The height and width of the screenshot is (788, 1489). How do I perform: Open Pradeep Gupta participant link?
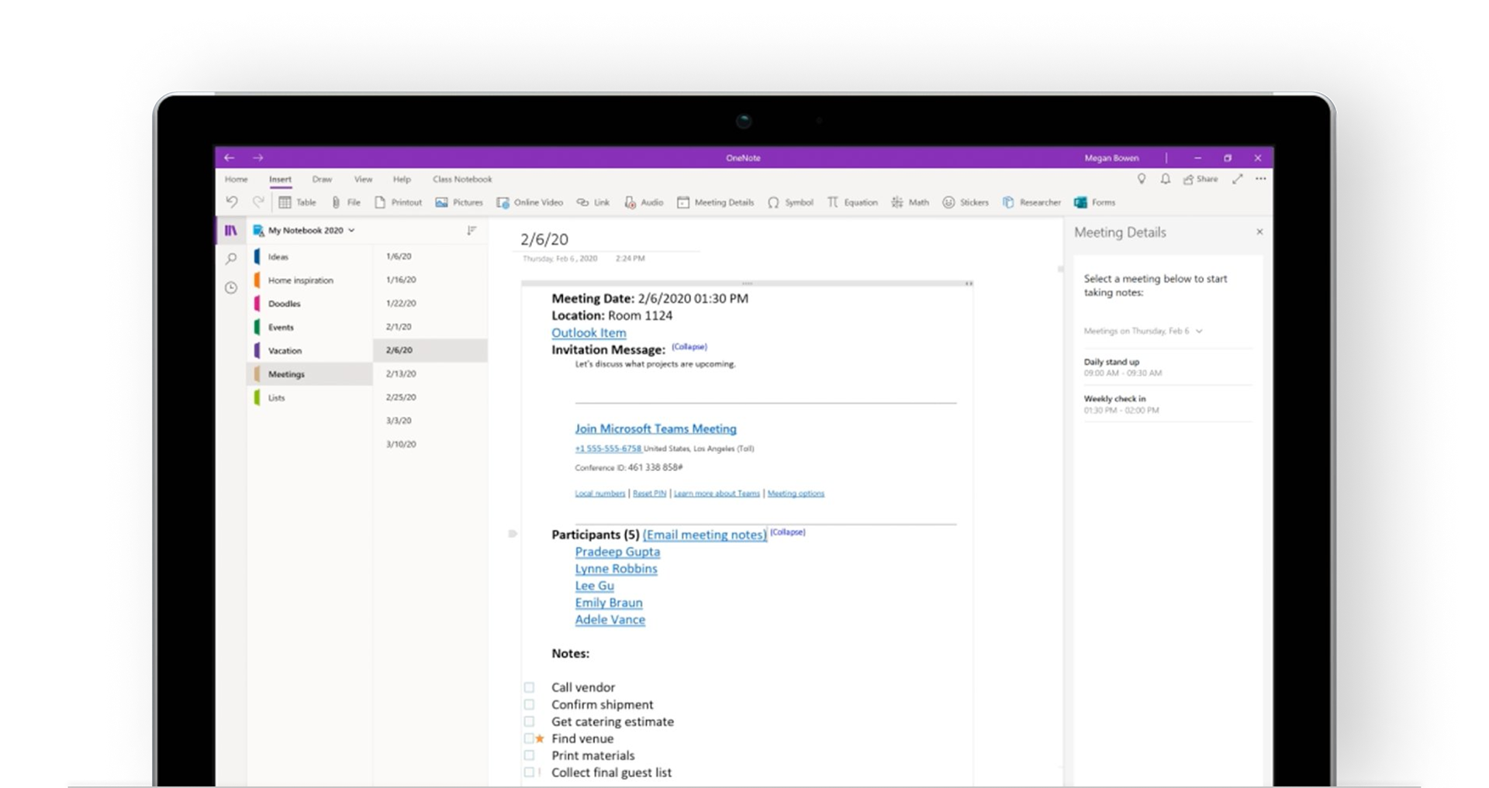point(617,552)
